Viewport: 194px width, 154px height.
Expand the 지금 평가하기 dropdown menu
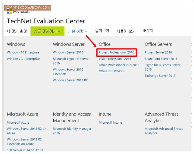(x=47, y=31)
